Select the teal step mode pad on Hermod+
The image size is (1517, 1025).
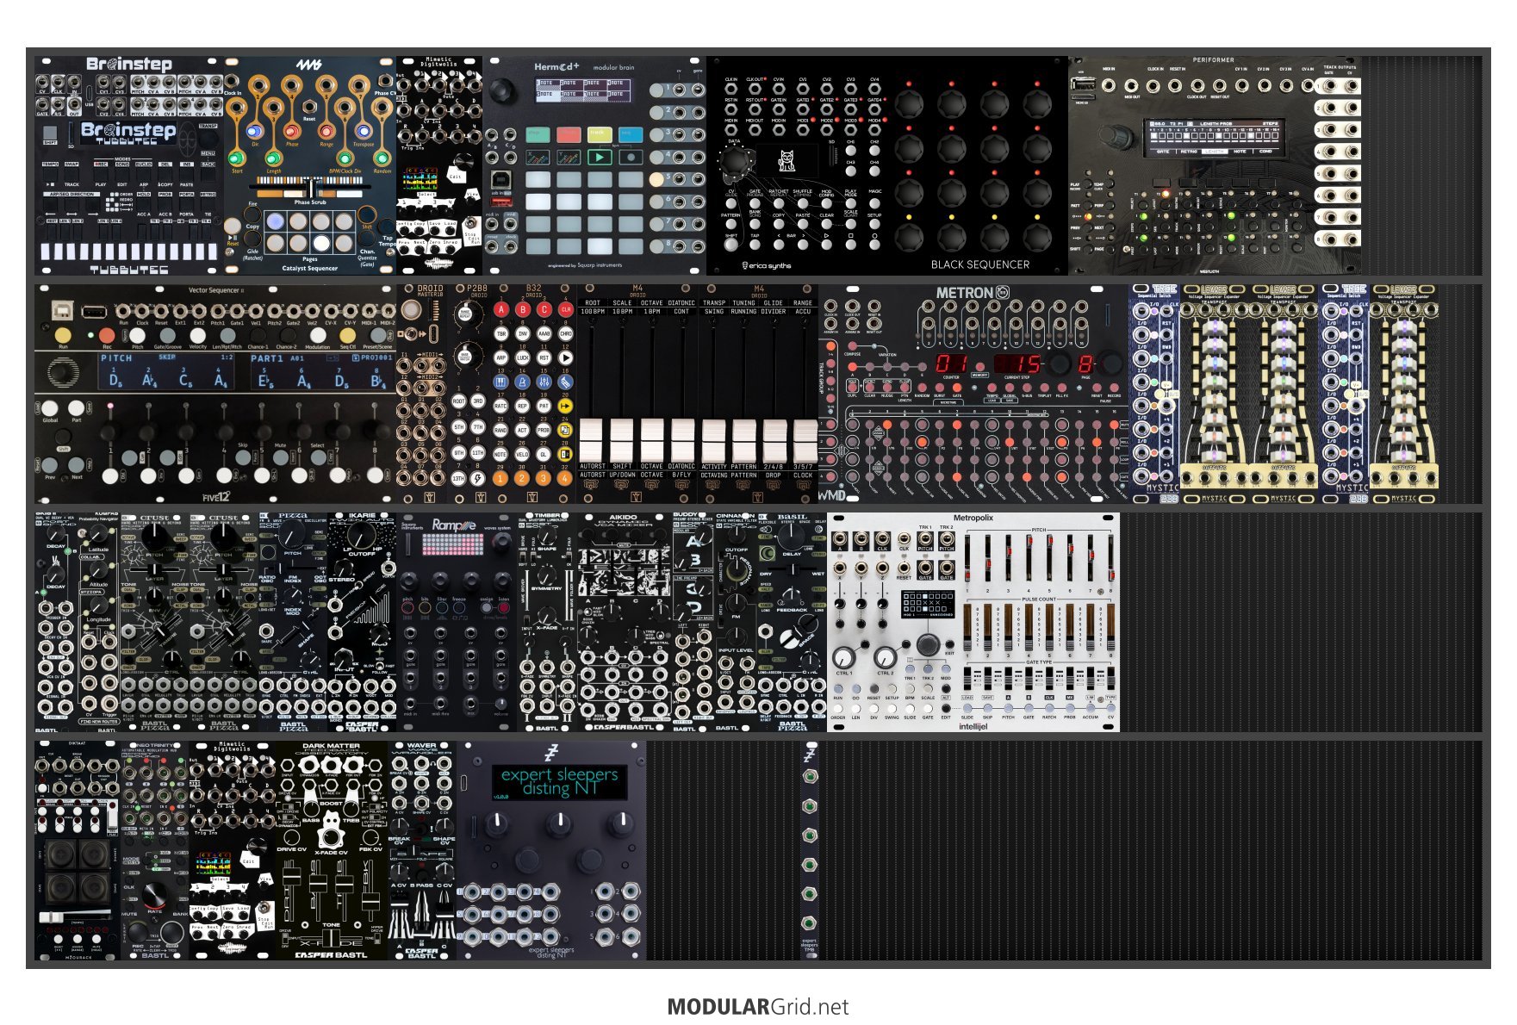click(x=538, y=134)
